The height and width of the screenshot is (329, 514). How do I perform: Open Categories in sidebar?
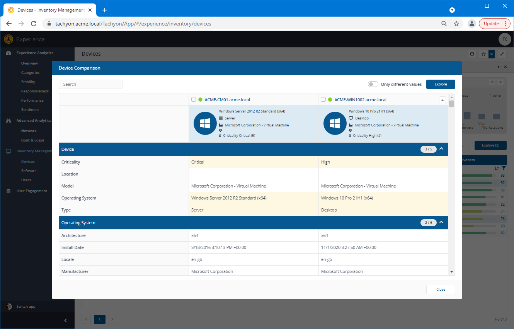click(x=30, y=73)
